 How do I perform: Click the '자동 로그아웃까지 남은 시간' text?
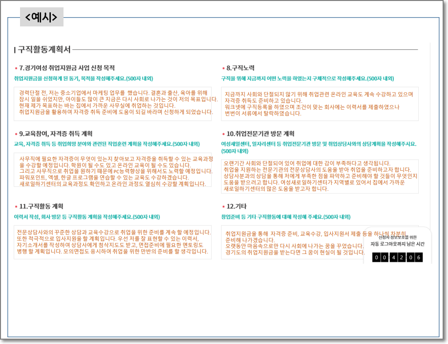click(397, 244)
